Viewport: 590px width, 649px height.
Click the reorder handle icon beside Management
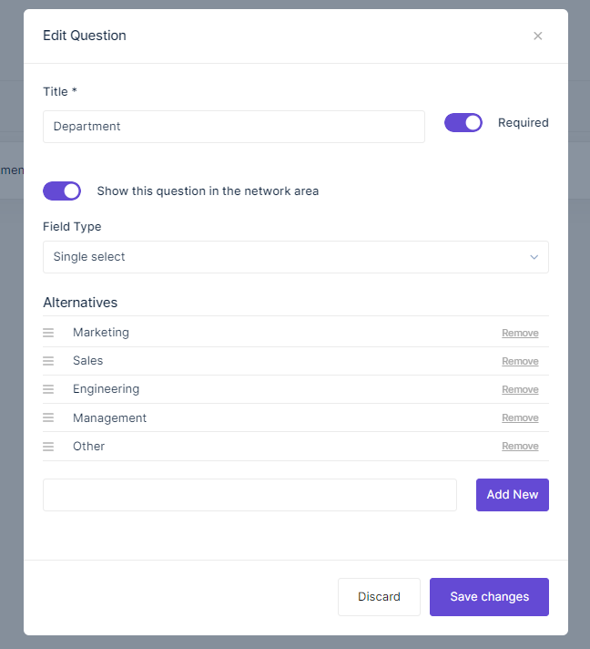coord(48,417)
